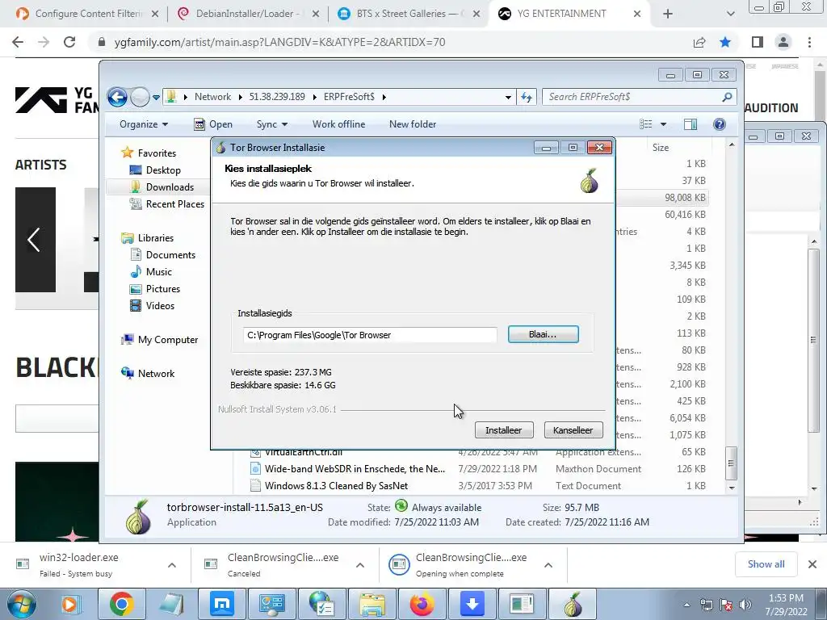Switch to Configure Content Filtering tab

[x=89, y=14]
